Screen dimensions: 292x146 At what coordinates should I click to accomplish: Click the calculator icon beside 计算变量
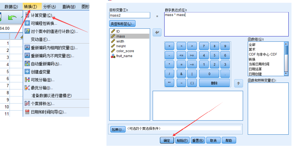pos(27,15)
